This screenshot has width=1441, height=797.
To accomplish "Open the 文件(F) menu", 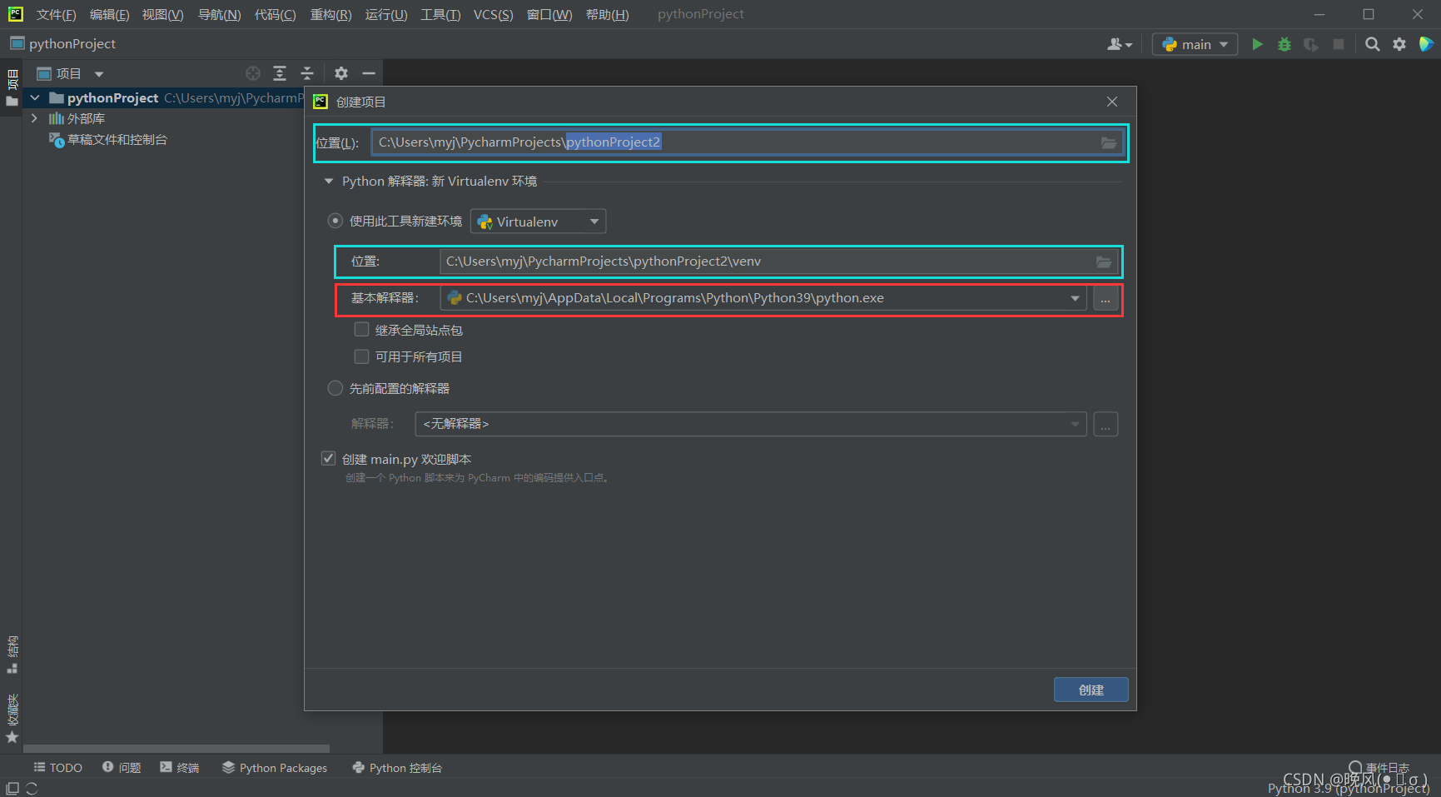I will coord(56,15).
